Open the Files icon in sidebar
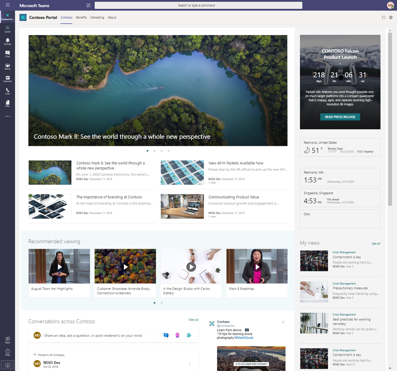This screenshot has height=371, width=397. 7,104
